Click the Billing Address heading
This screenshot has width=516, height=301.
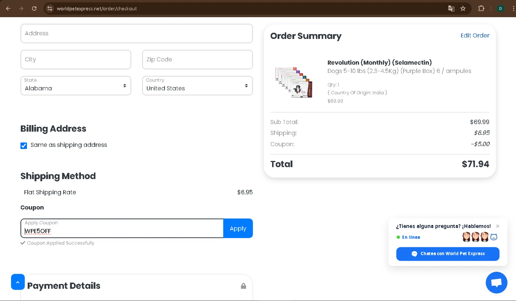tap(53, 129)
